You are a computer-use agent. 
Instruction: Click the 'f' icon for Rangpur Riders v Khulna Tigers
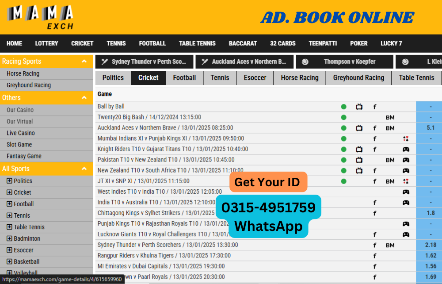pyautogui.click(x=375, y=256)
